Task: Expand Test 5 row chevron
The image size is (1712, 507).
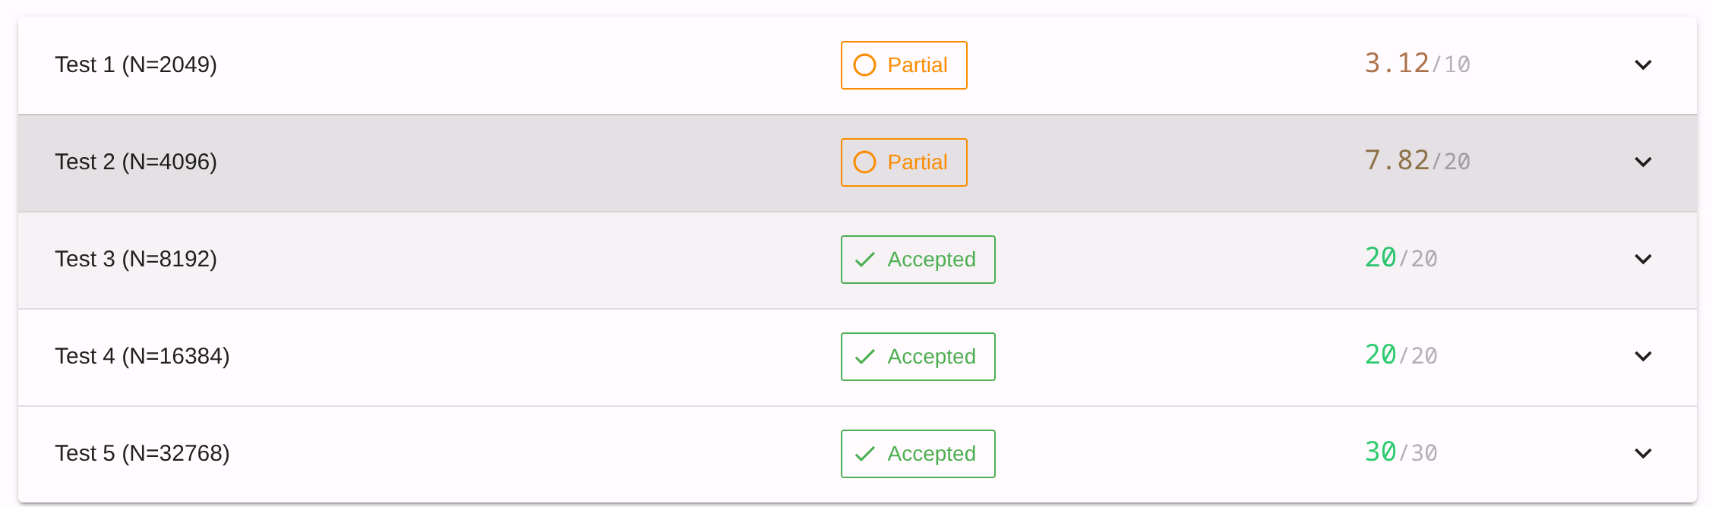Action: (x=1643, y=454)
